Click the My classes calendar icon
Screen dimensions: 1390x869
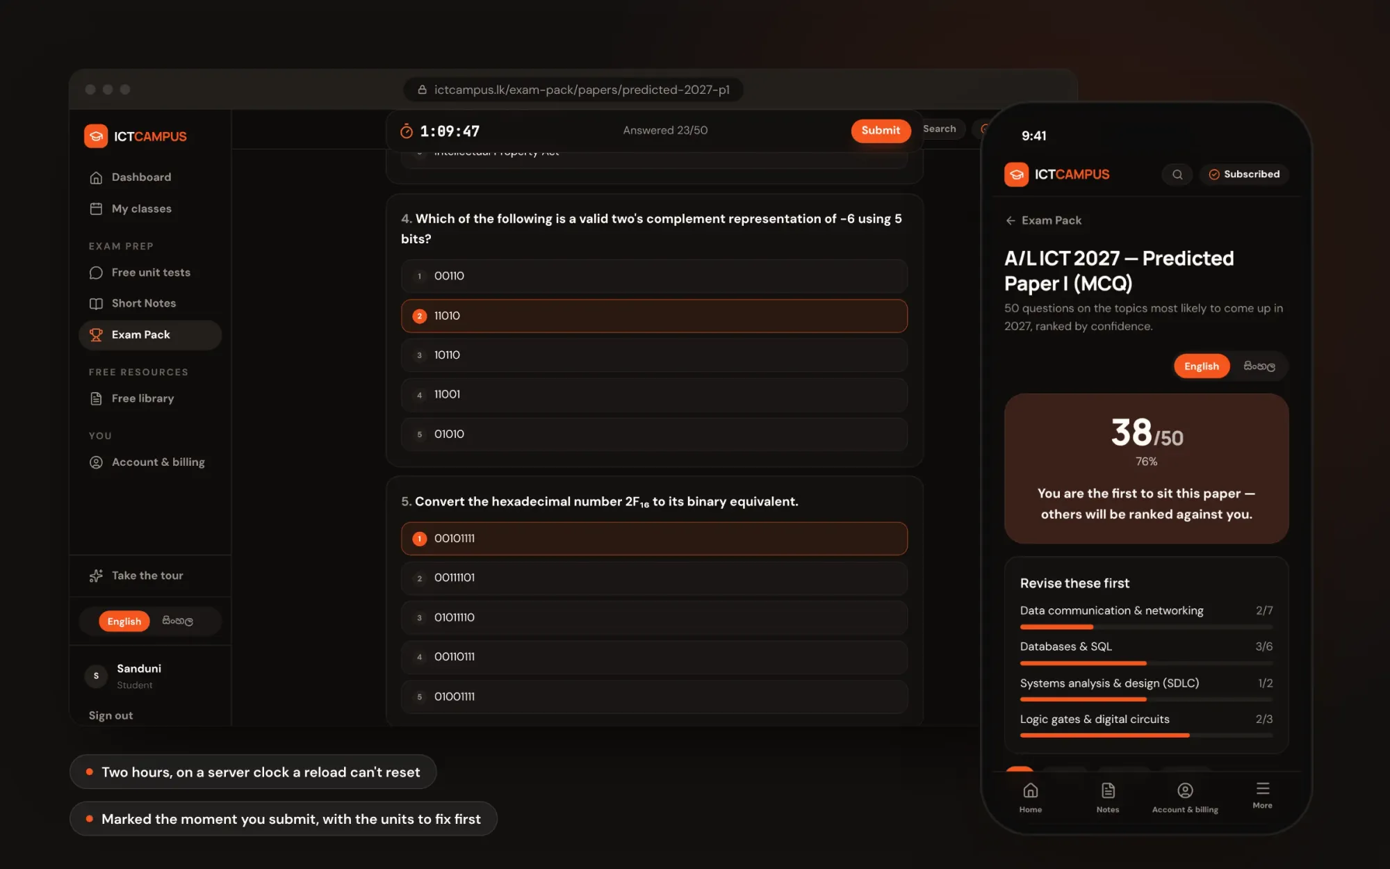click(x=96, y=209)
